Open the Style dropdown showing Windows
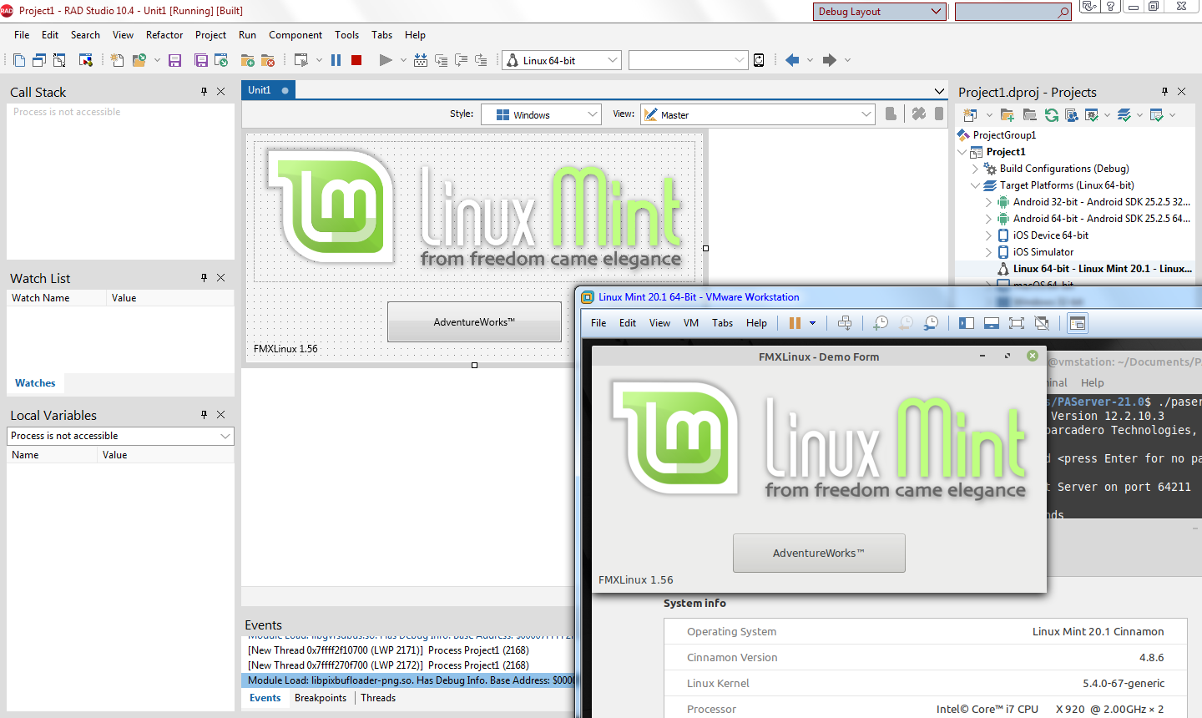This screenshot has height=718, width=1202. pos(593,114)
